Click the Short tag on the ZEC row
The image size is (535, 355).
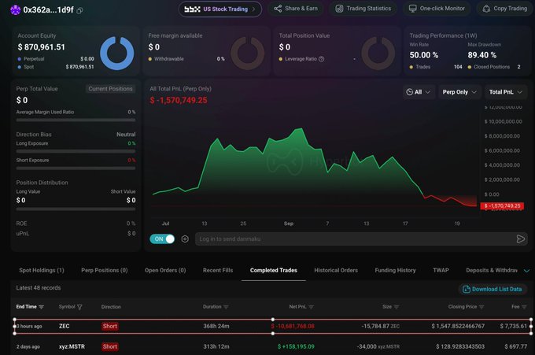[x=110, y=327]
